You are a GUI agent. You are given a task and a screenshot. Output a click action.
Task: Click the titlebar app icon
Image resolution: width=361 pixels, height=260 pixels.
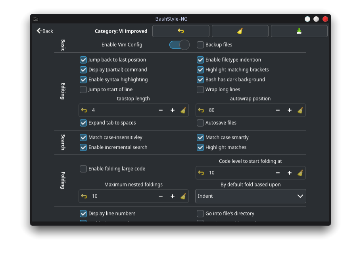[x=36, y=19]
